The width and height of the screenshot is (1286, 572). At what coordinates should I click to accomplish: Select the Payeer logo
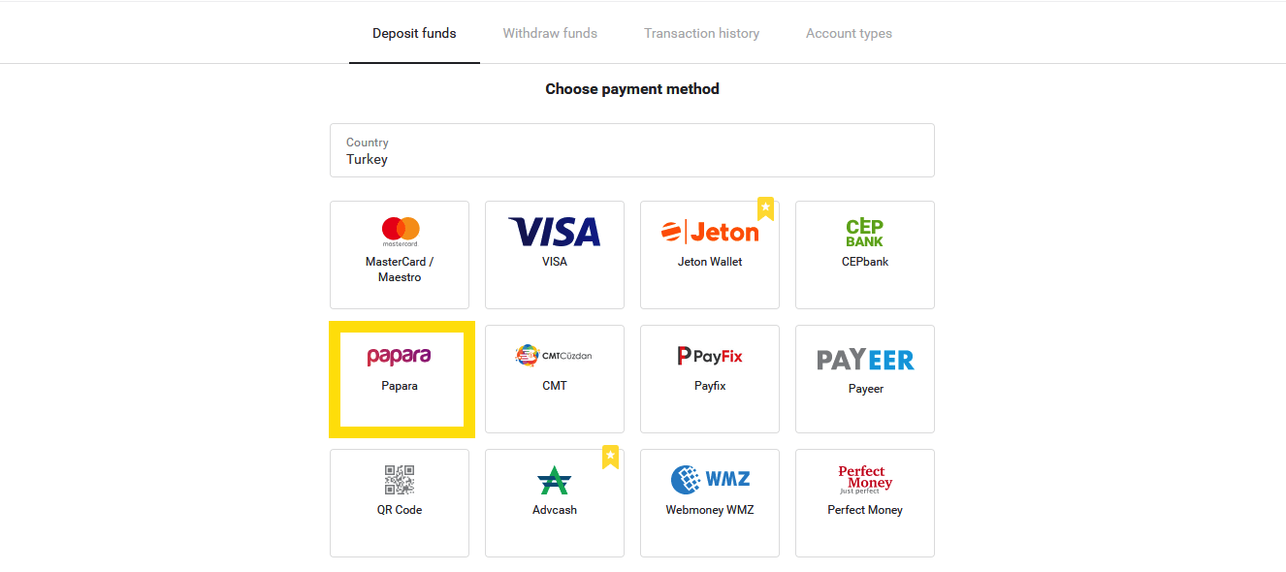click(865, 360)
